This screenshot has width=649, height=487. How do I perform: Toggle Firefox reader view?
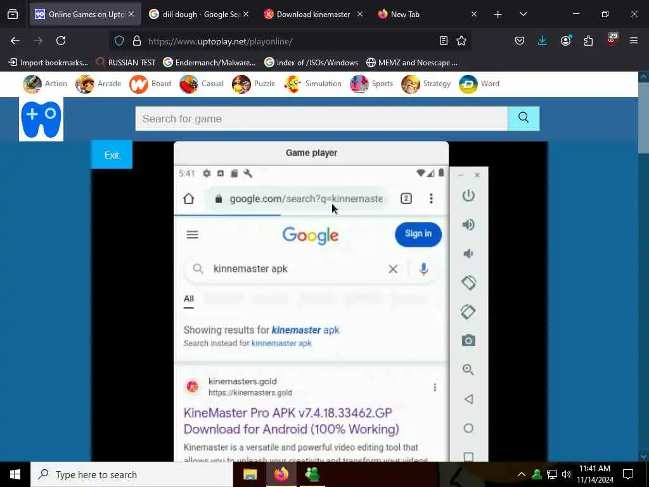pyautogui.click(x=443, y=41)
